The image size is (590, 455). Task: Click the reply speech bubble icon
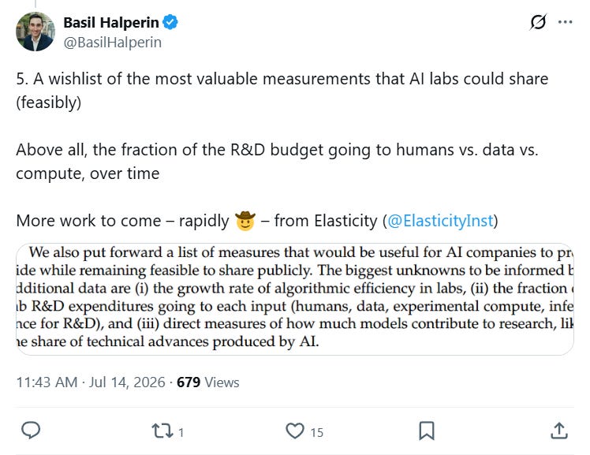[31, 431]
